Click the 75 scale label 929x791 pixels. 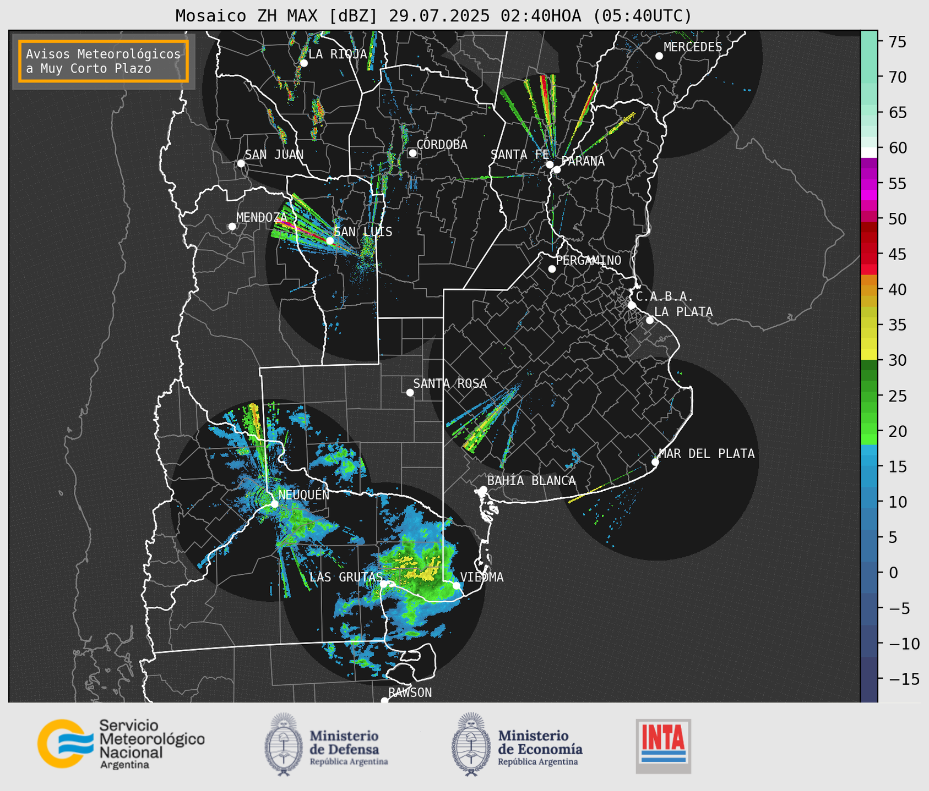(897, 42)
